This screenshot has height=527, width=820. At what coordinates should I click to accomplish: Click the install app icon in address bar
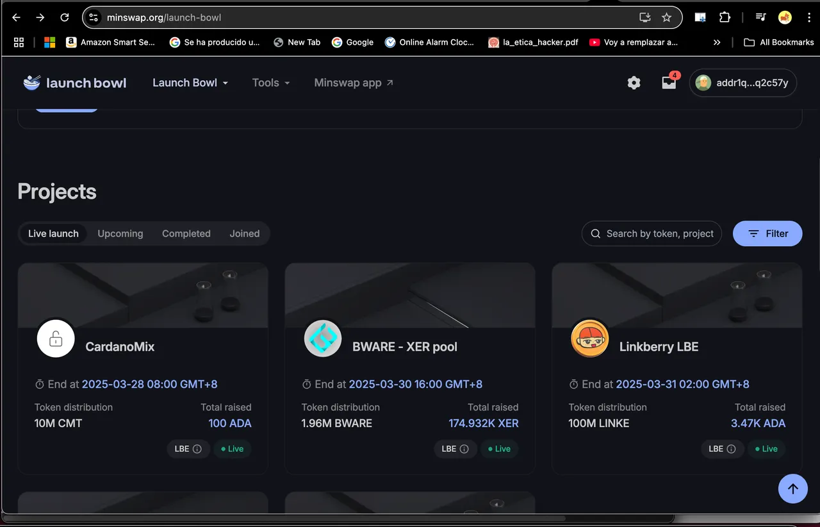(x=645, y=17)
